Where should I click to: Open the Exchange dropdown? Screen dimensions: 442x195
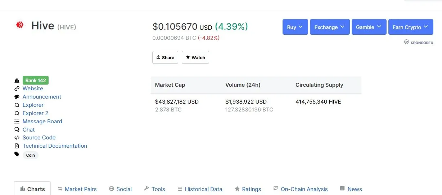(330, 27)
